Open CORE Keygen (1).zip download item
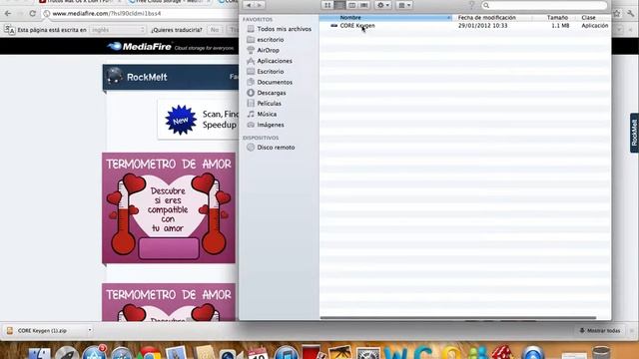The width and height of the screenshot is (639, 359). (x=42, y=331)
